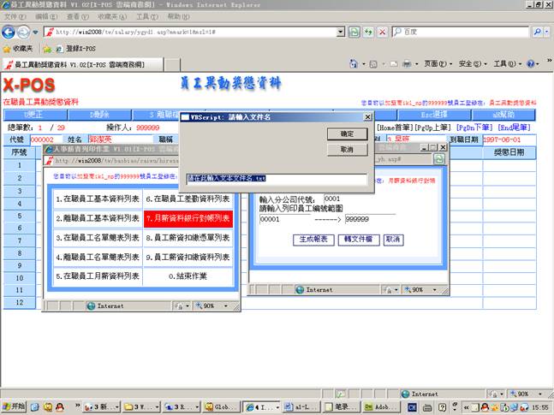Click the 生成報表 button

[x=312, y=240]
